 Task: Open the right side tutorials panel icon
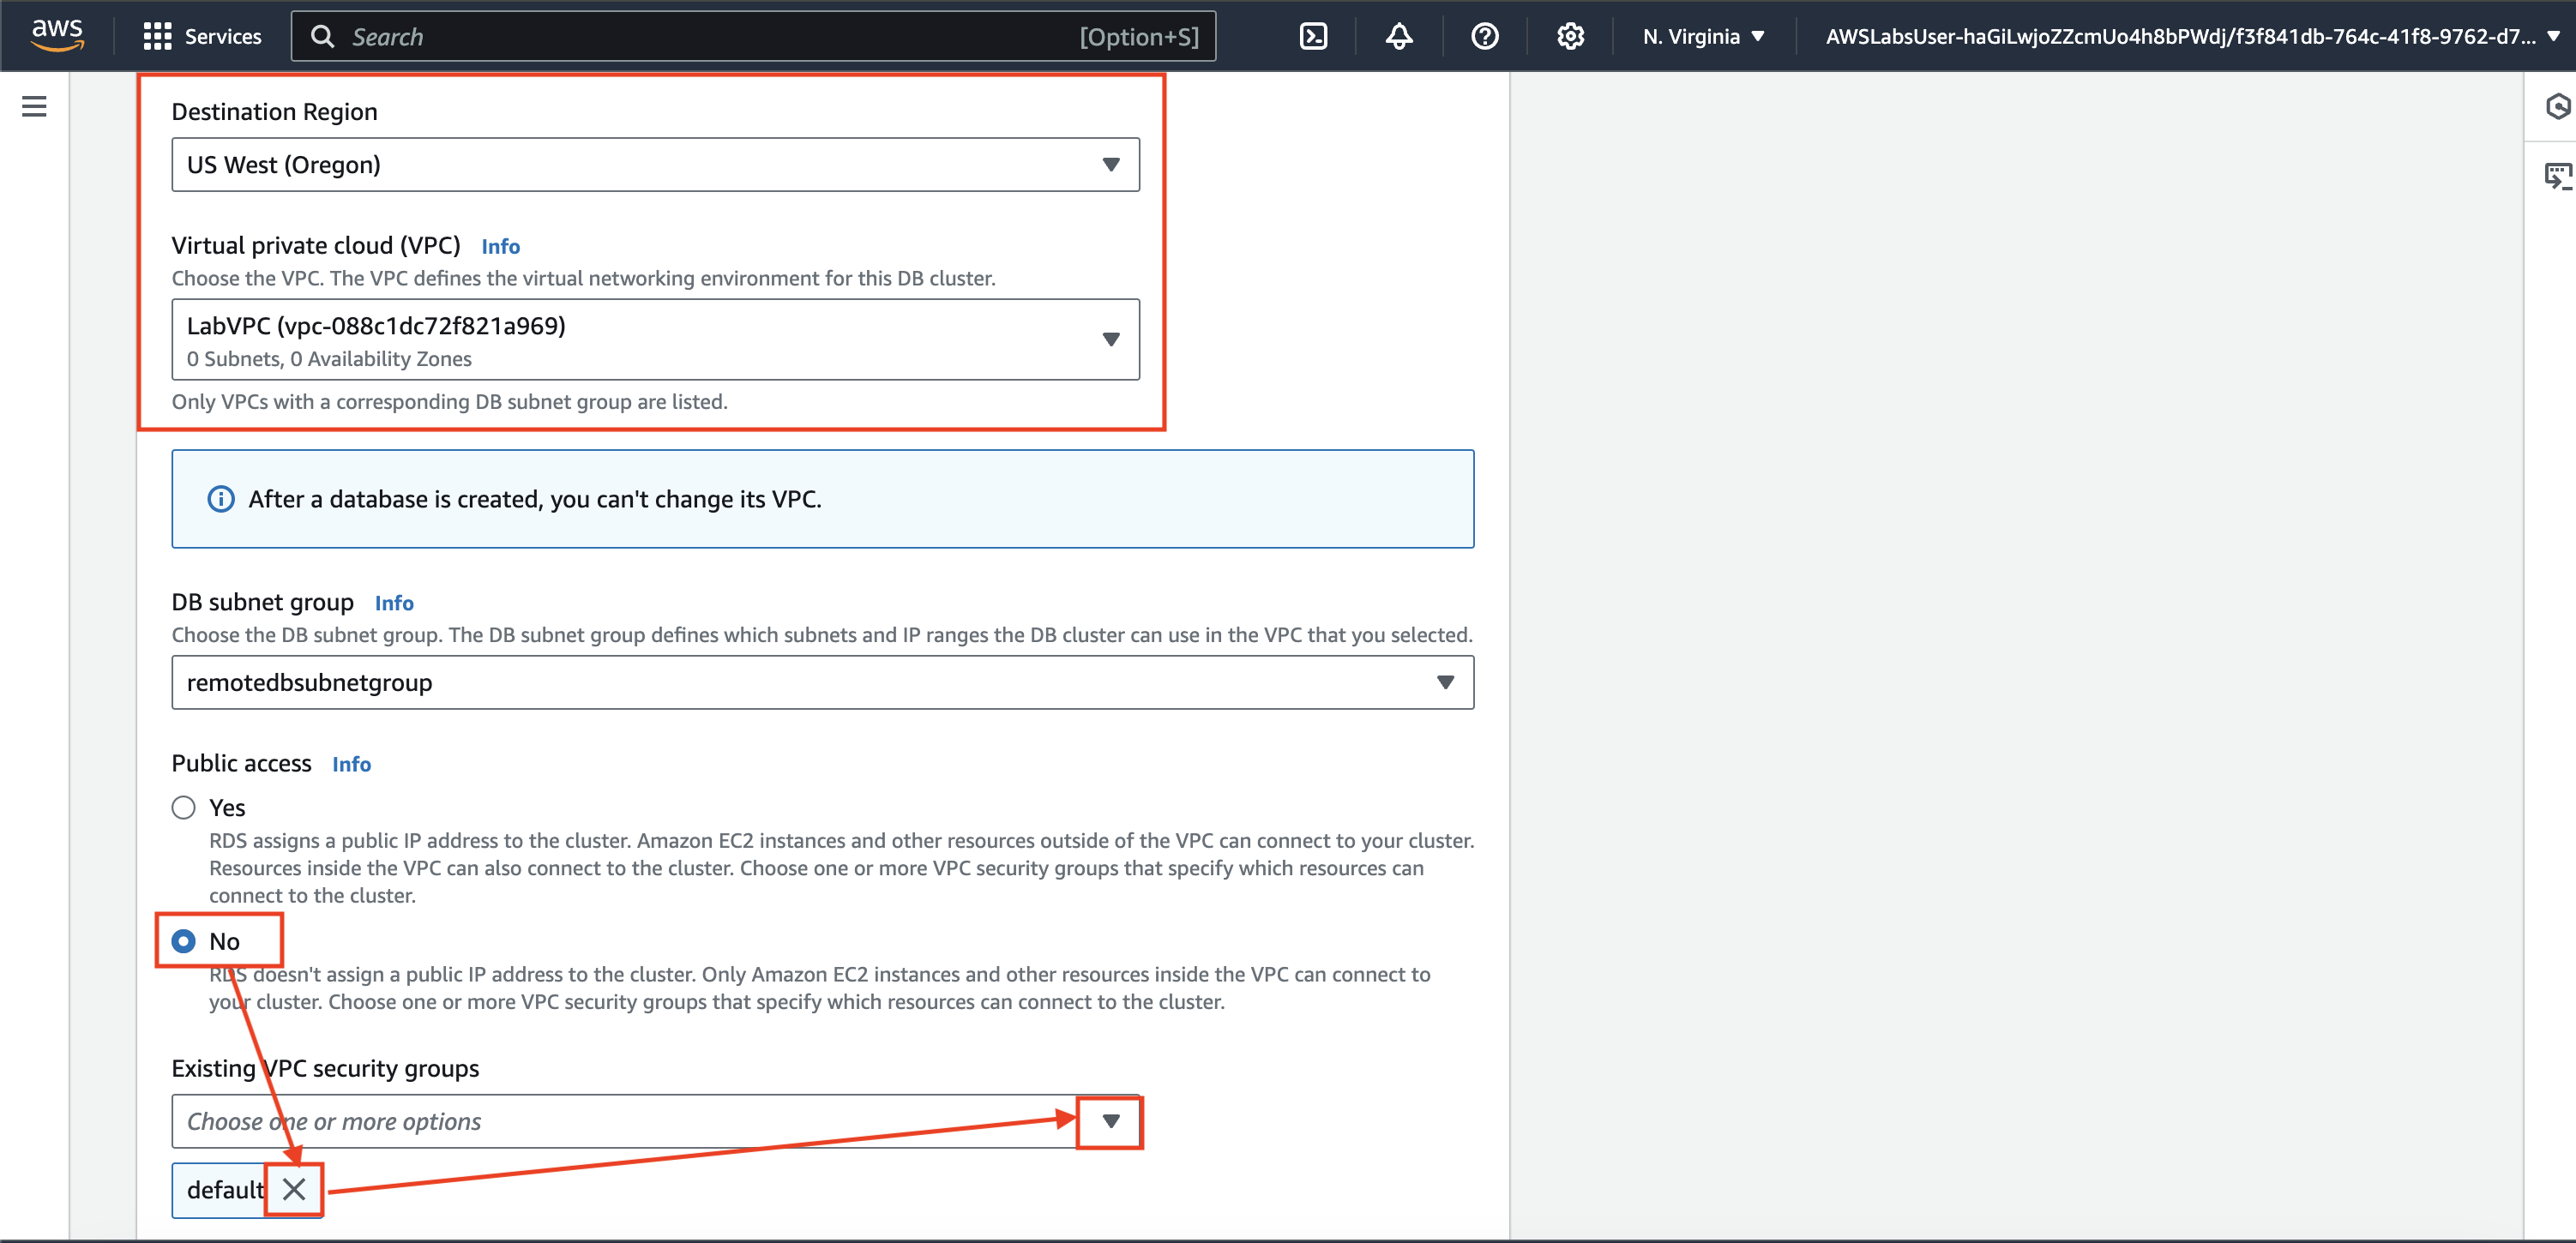click(2557, 176)
